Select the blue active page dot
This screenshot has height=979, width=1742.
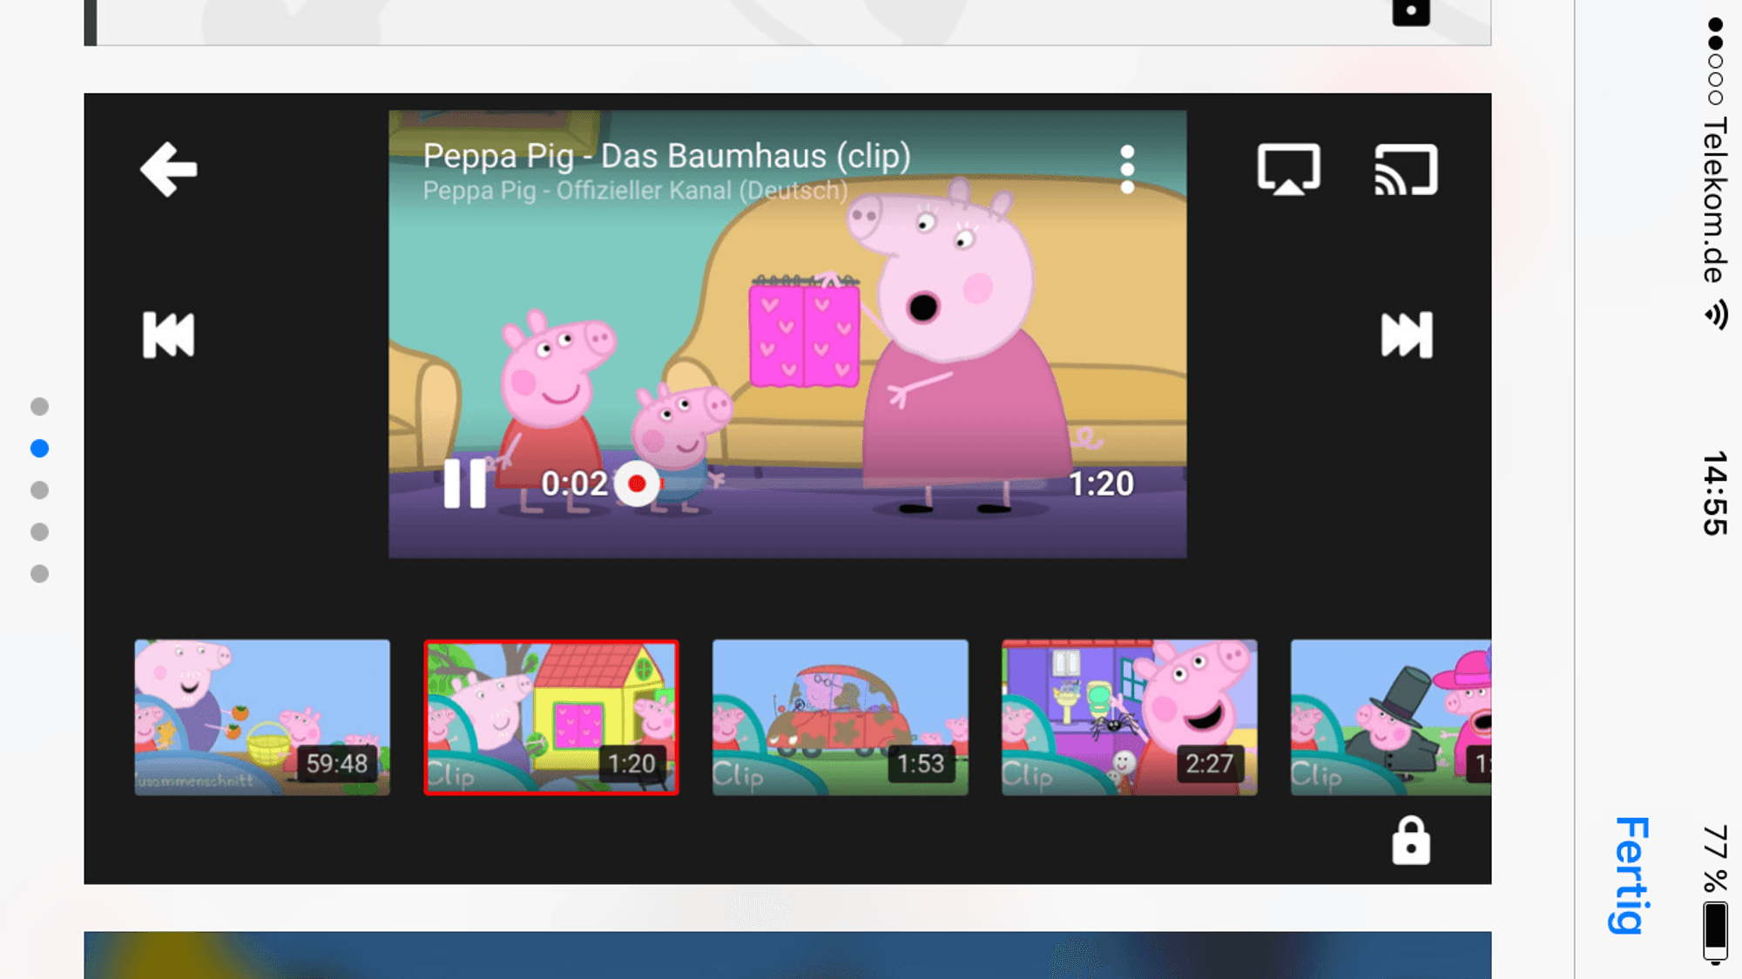pos(39,449)
